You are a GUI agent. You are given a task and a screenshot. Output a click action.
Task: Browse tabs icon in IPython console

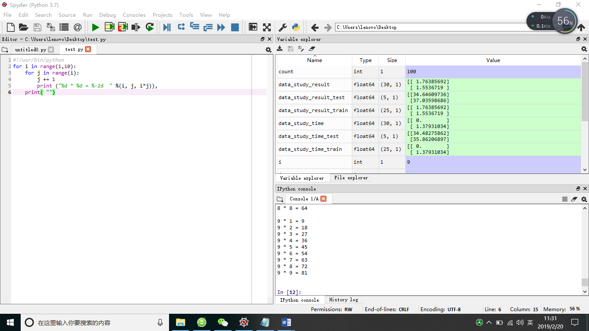(280, 199)
